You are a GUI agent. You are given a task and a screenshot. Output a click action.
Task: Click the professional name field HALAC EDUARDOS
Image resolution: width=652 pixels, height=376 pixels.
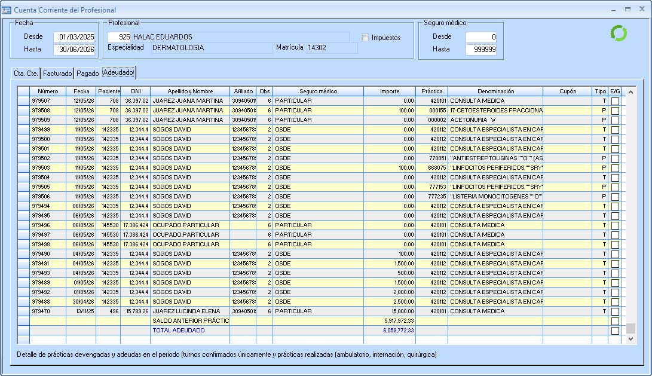[x=240, y=37]
